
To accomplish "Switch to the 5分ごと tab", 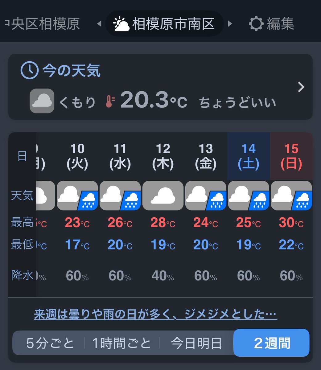I will (50, 343).
